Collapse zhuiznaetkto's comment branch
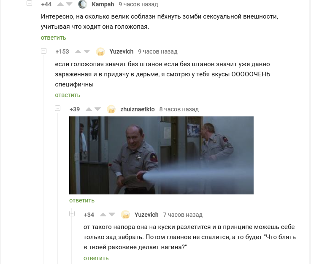Image resolution: width=311 pixels, height=264 pixels. pos(58,108)
